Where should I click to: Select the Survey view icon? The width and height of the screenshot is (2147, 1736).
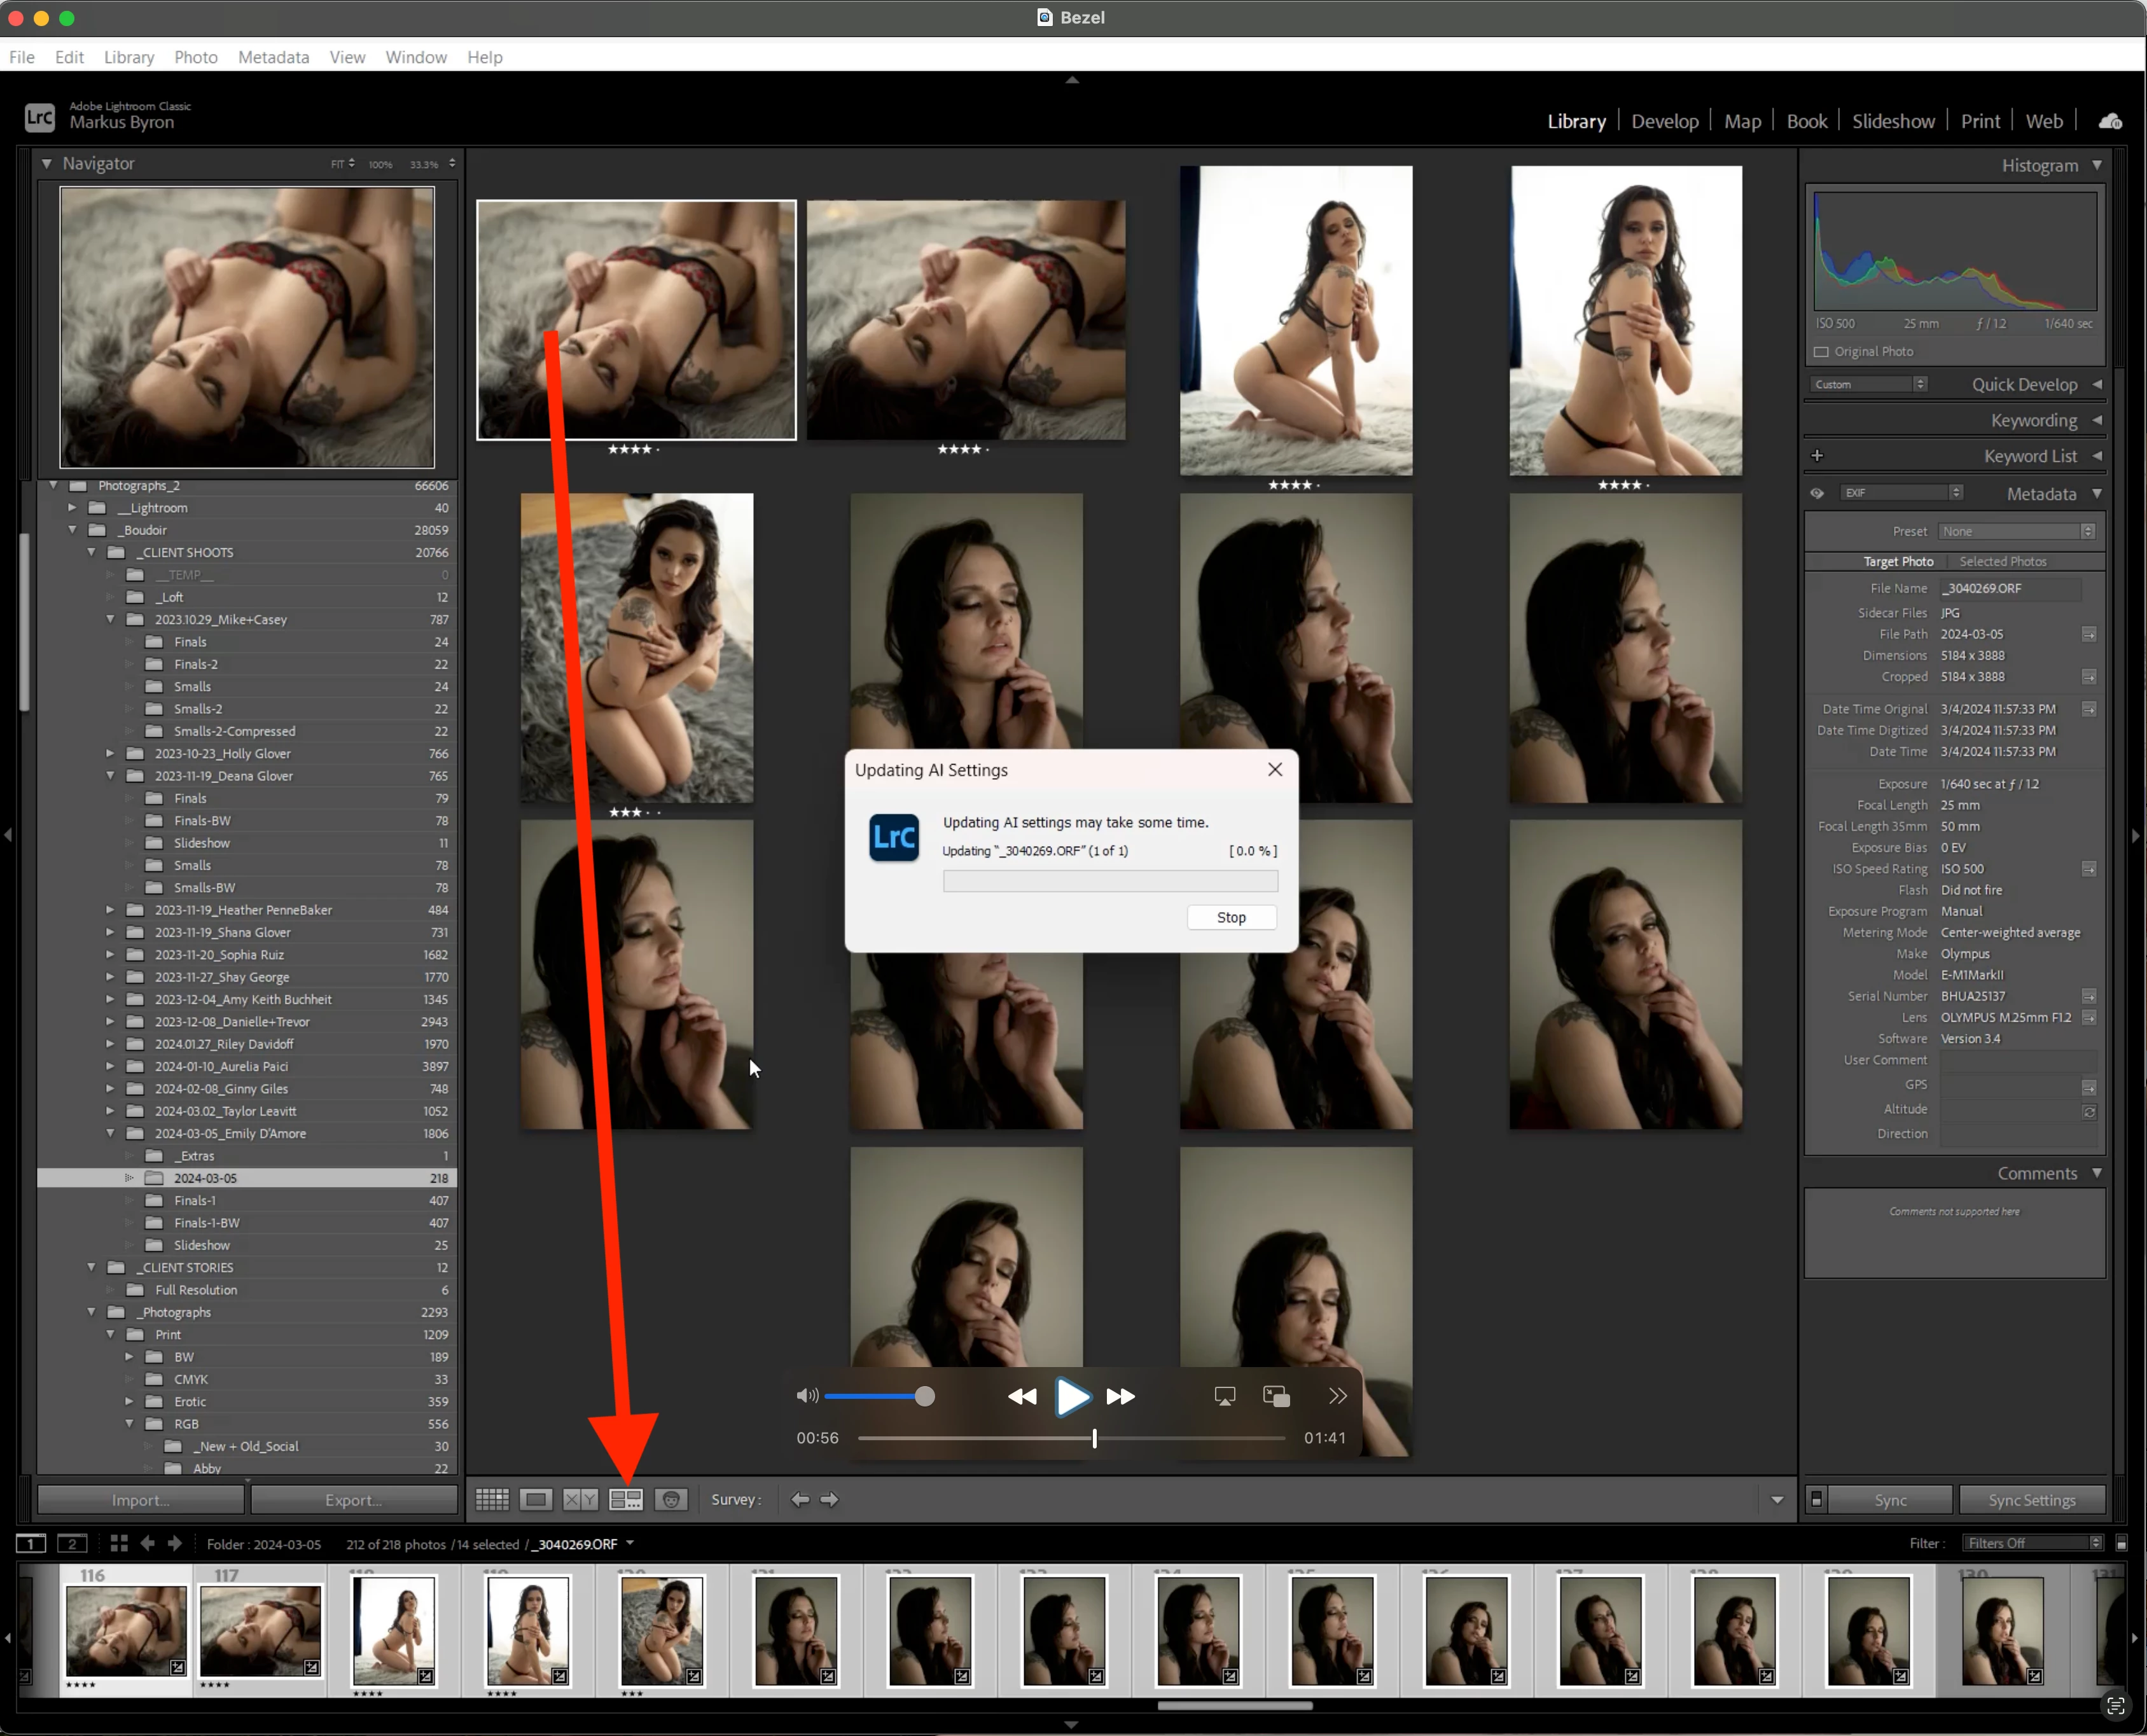[626, 1499]
